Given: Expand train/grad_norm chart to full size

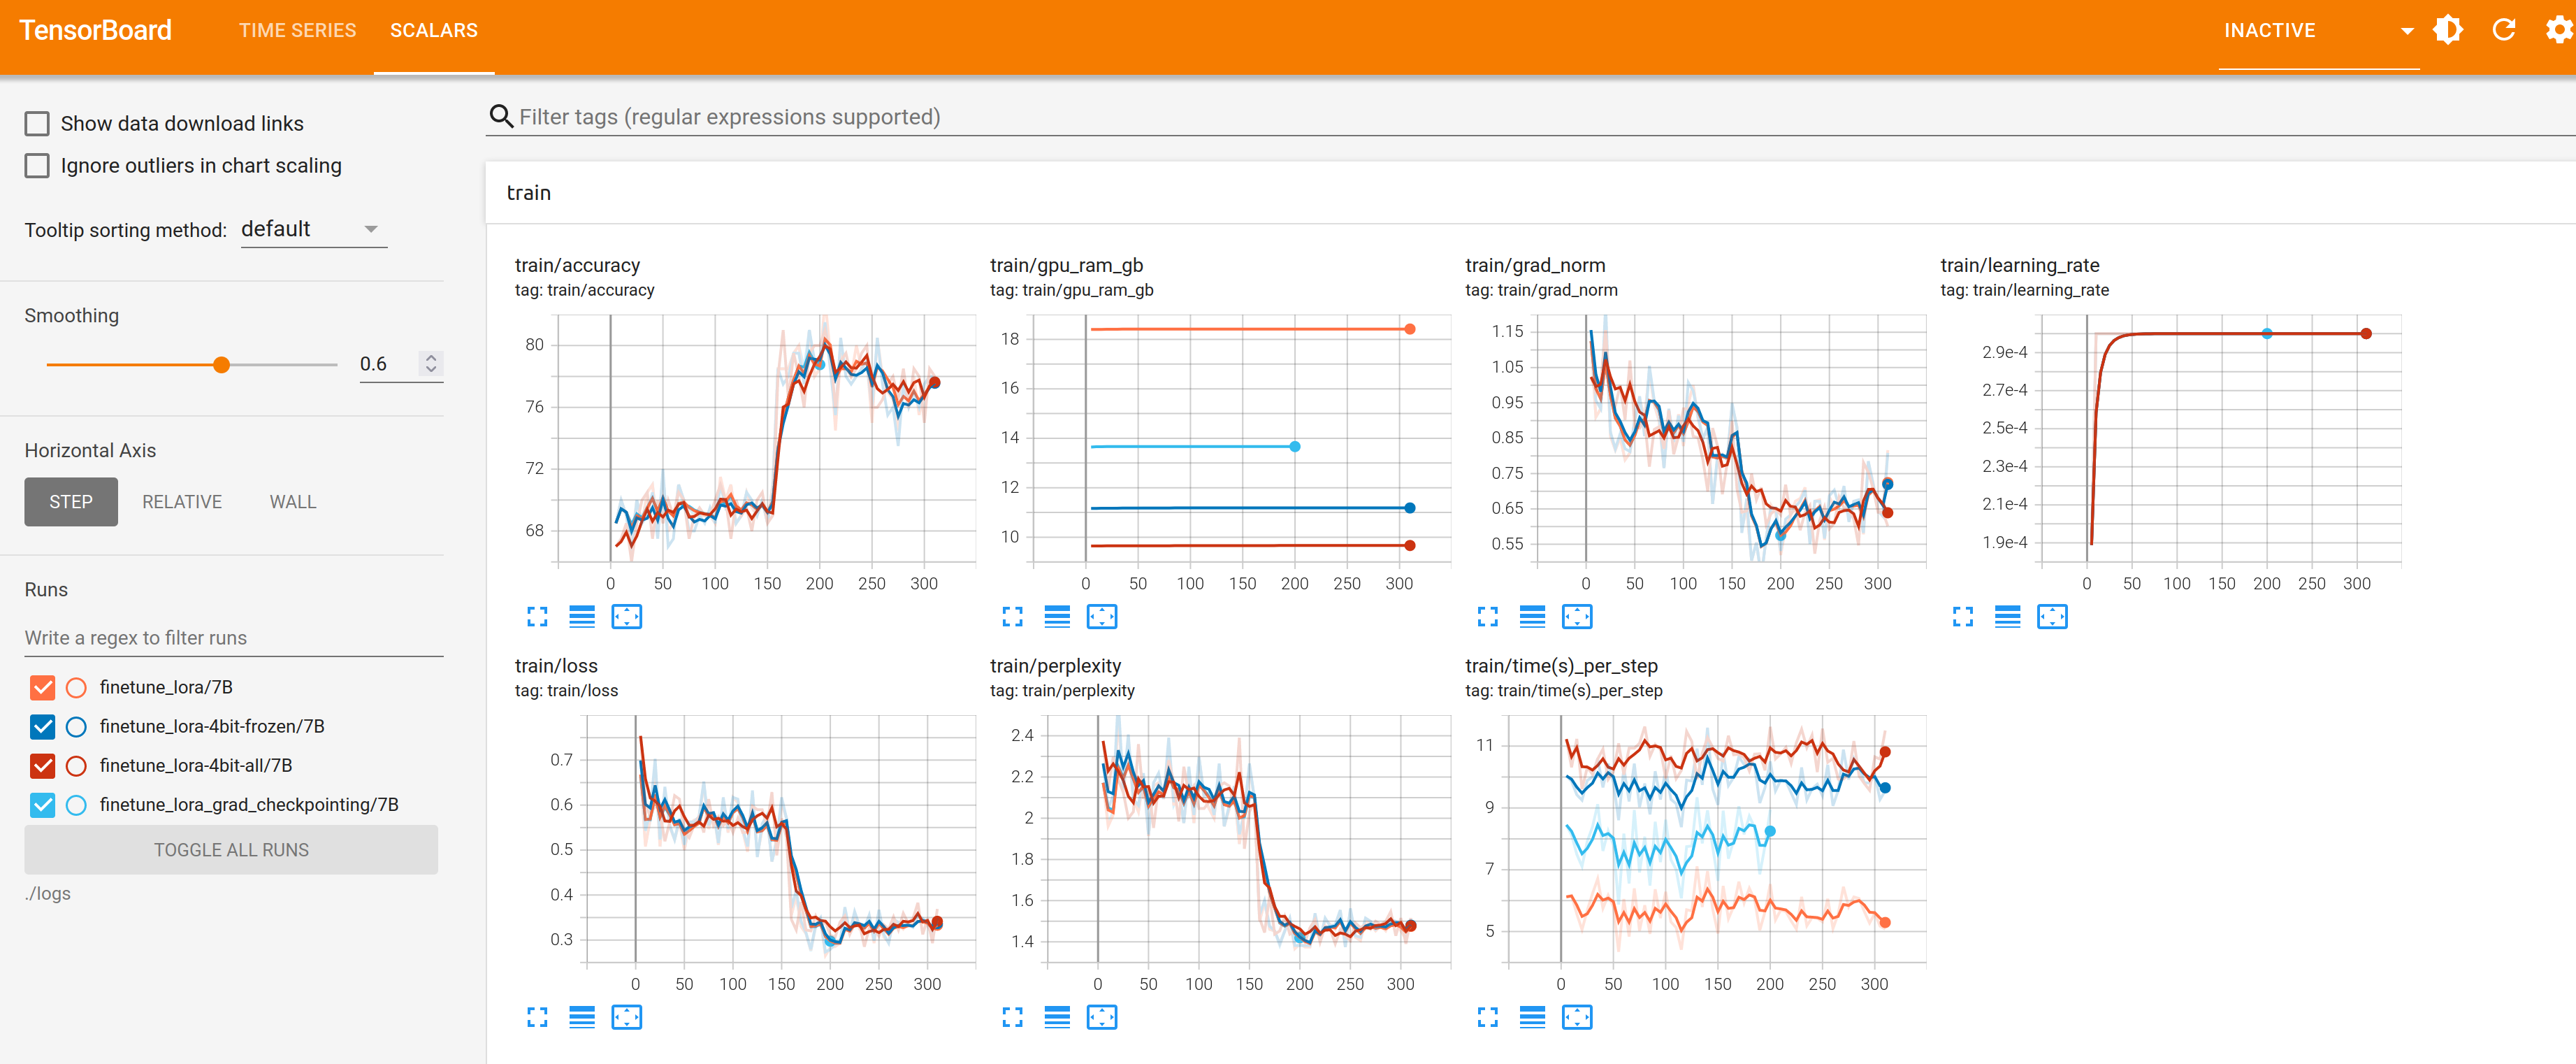Looking at the screenshot, I should 1487,617.
